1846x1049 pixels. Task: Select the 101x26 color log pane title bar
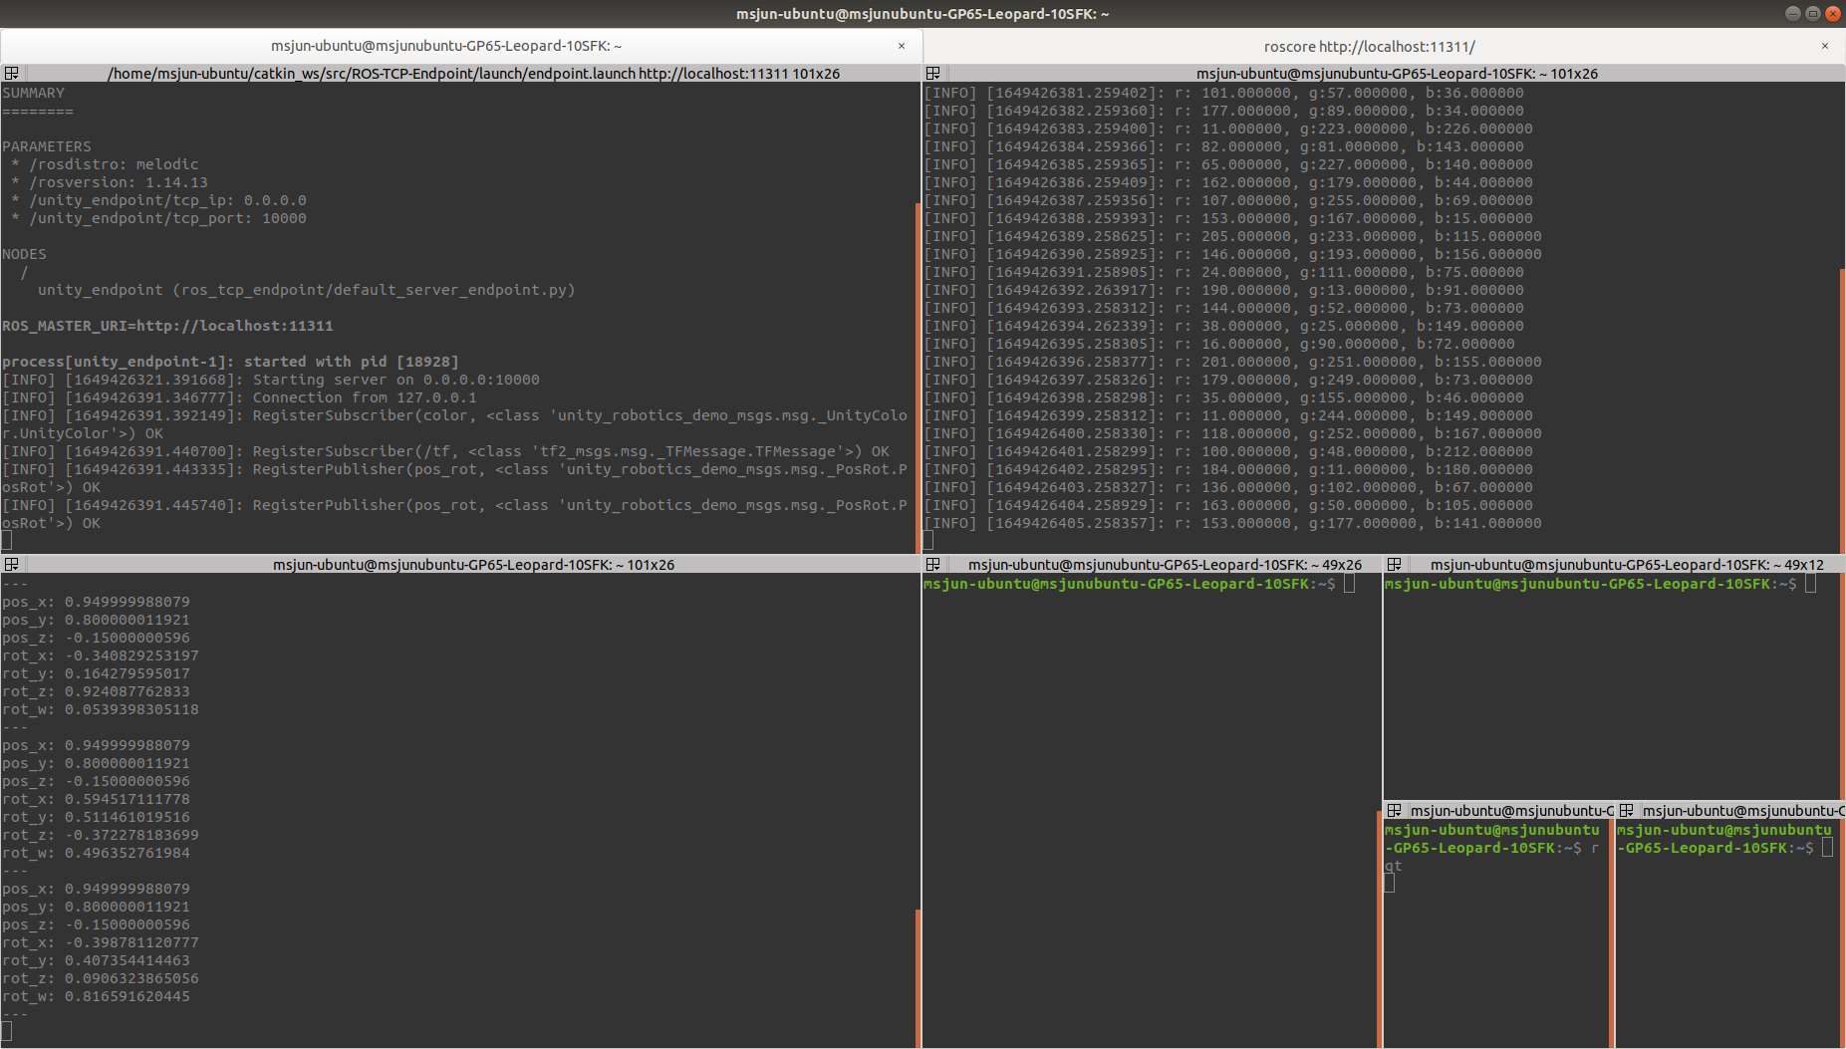[x=1397, y=74]
